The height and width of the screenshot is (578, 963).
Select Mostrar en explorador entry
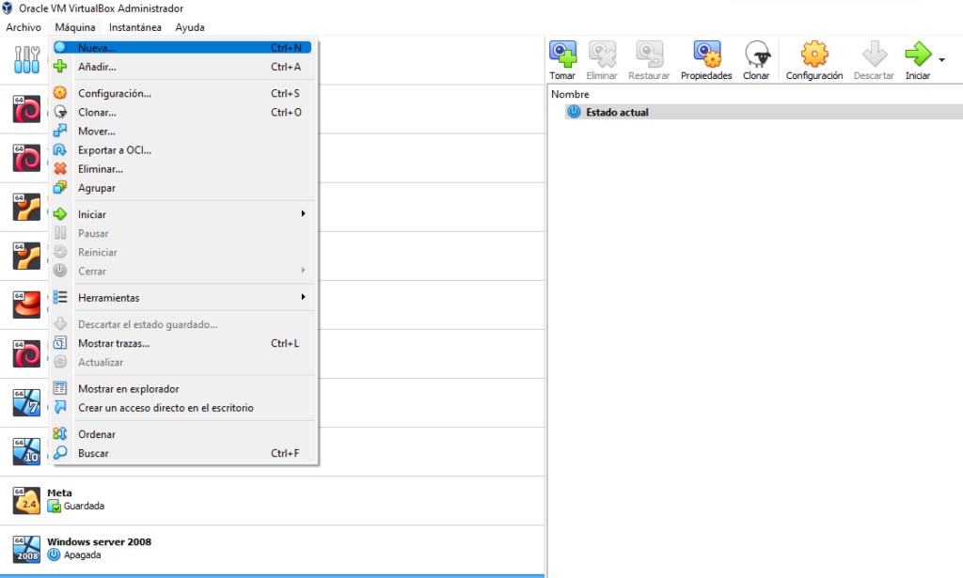tap(182, 389)
